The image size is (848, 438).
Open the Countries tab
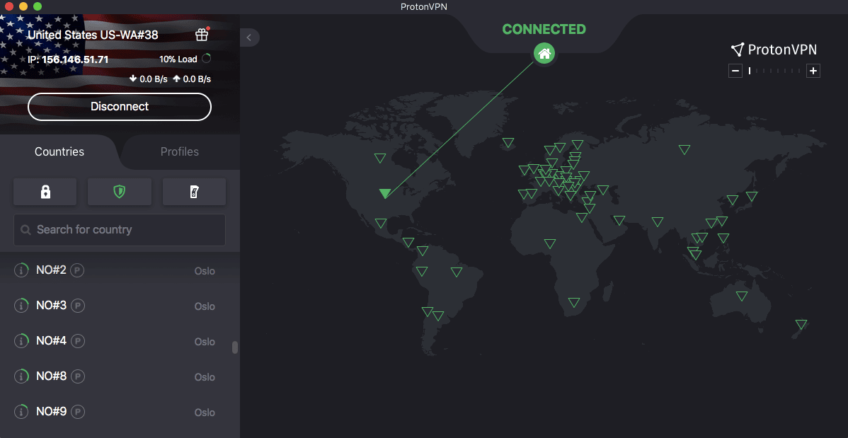(59, 151)
